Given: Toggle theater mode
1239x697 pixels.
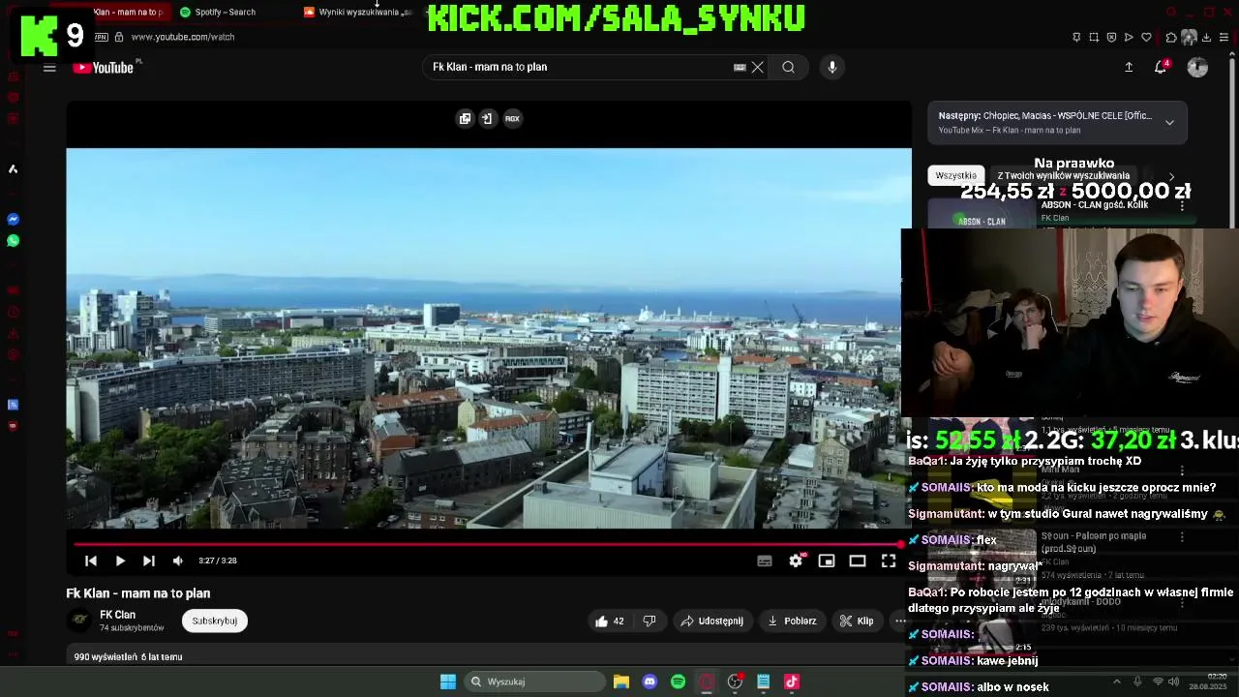Looking at the screenshot, I should click(858, 561).
